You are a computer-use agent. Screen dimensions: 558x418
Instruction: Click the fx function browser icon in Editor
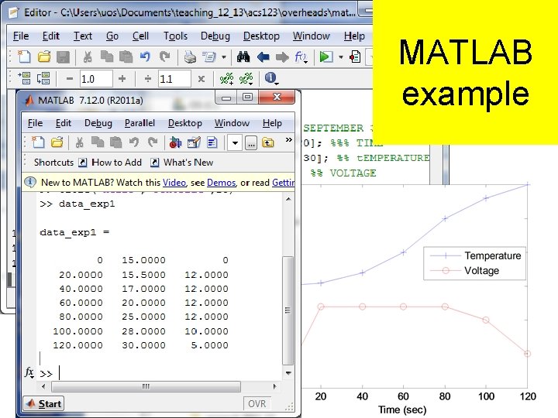click(301, 57)
